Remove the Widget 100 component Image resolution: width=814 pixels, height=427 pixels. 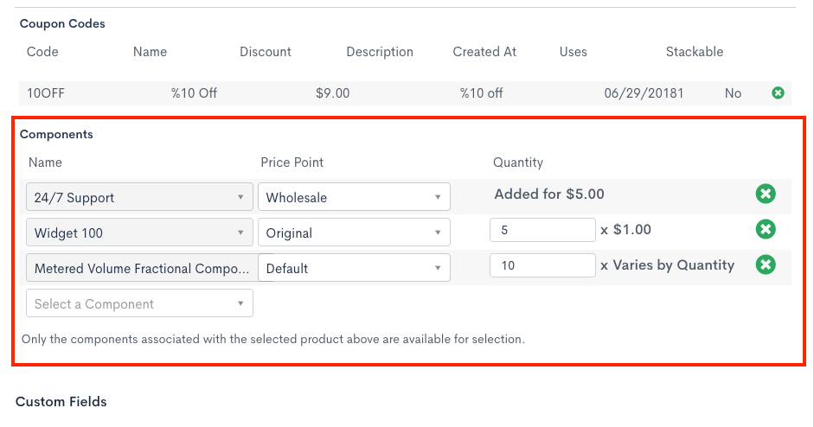[766, 229]
